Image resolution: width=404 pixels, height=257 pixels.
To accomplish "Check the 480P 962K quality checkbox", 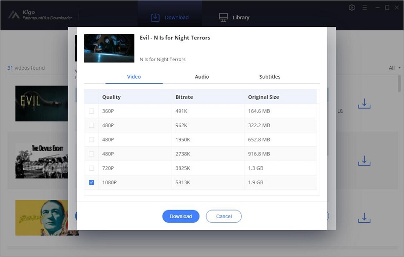I will (91, 125).
